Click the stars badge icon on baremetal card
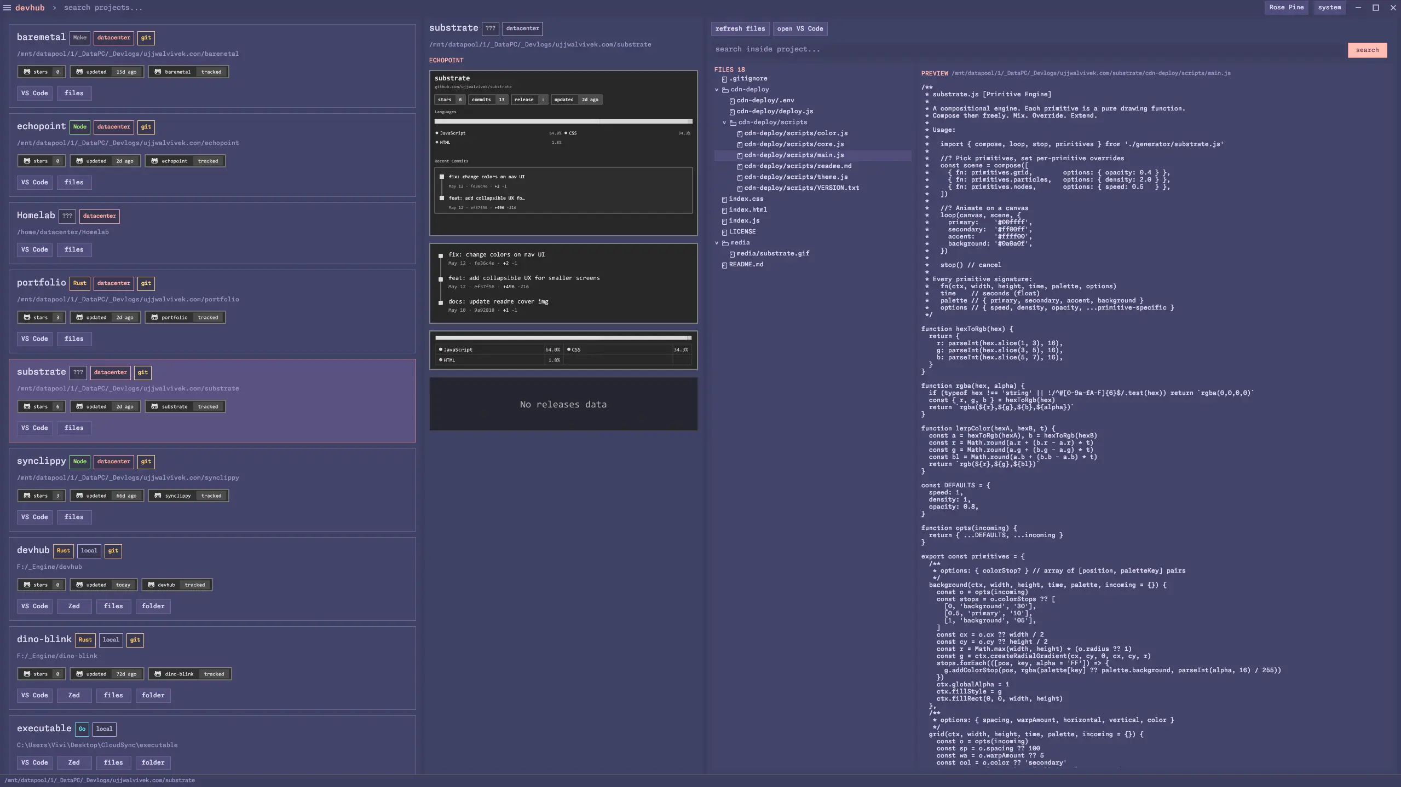This screenshot has height=787, width=1401. (27, 72)
